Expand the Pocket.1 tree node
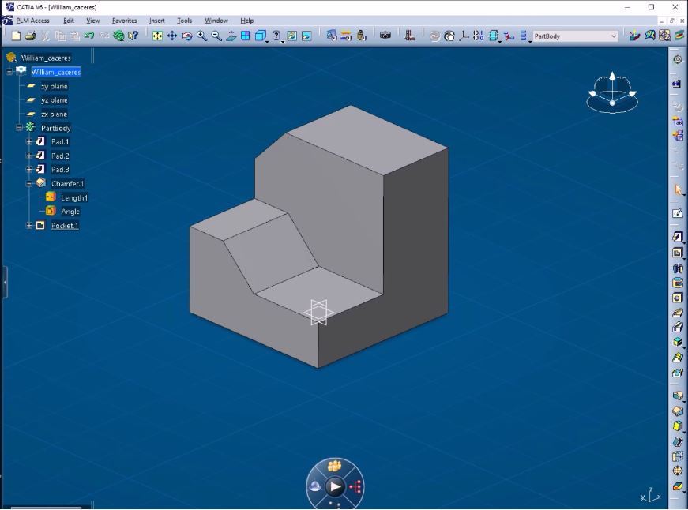Image resolution: width=688 pixels, height=510 pixels. click(x=30, y=226)
